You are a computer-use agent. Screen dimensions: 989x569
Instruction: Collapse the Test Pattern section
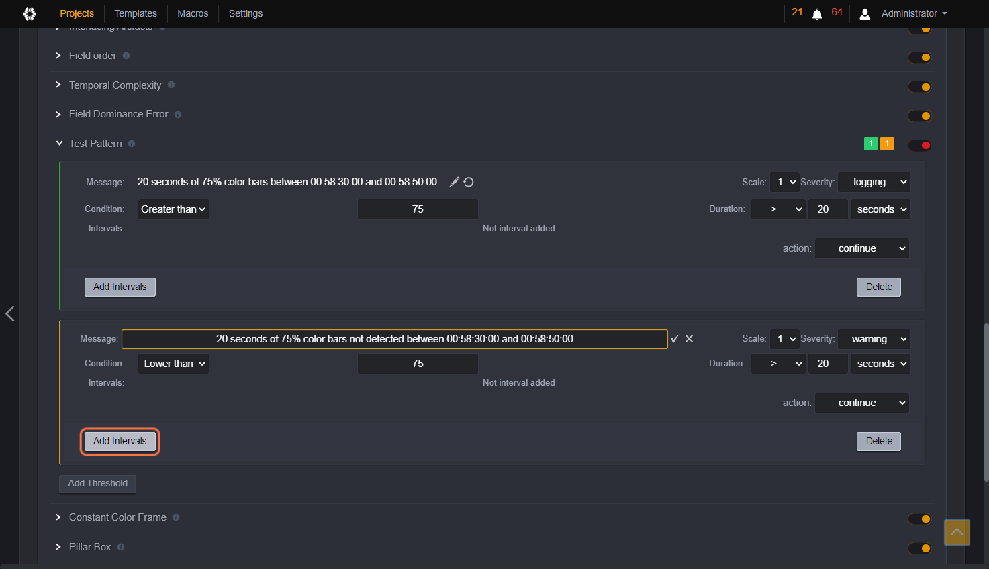pos(59,144)
